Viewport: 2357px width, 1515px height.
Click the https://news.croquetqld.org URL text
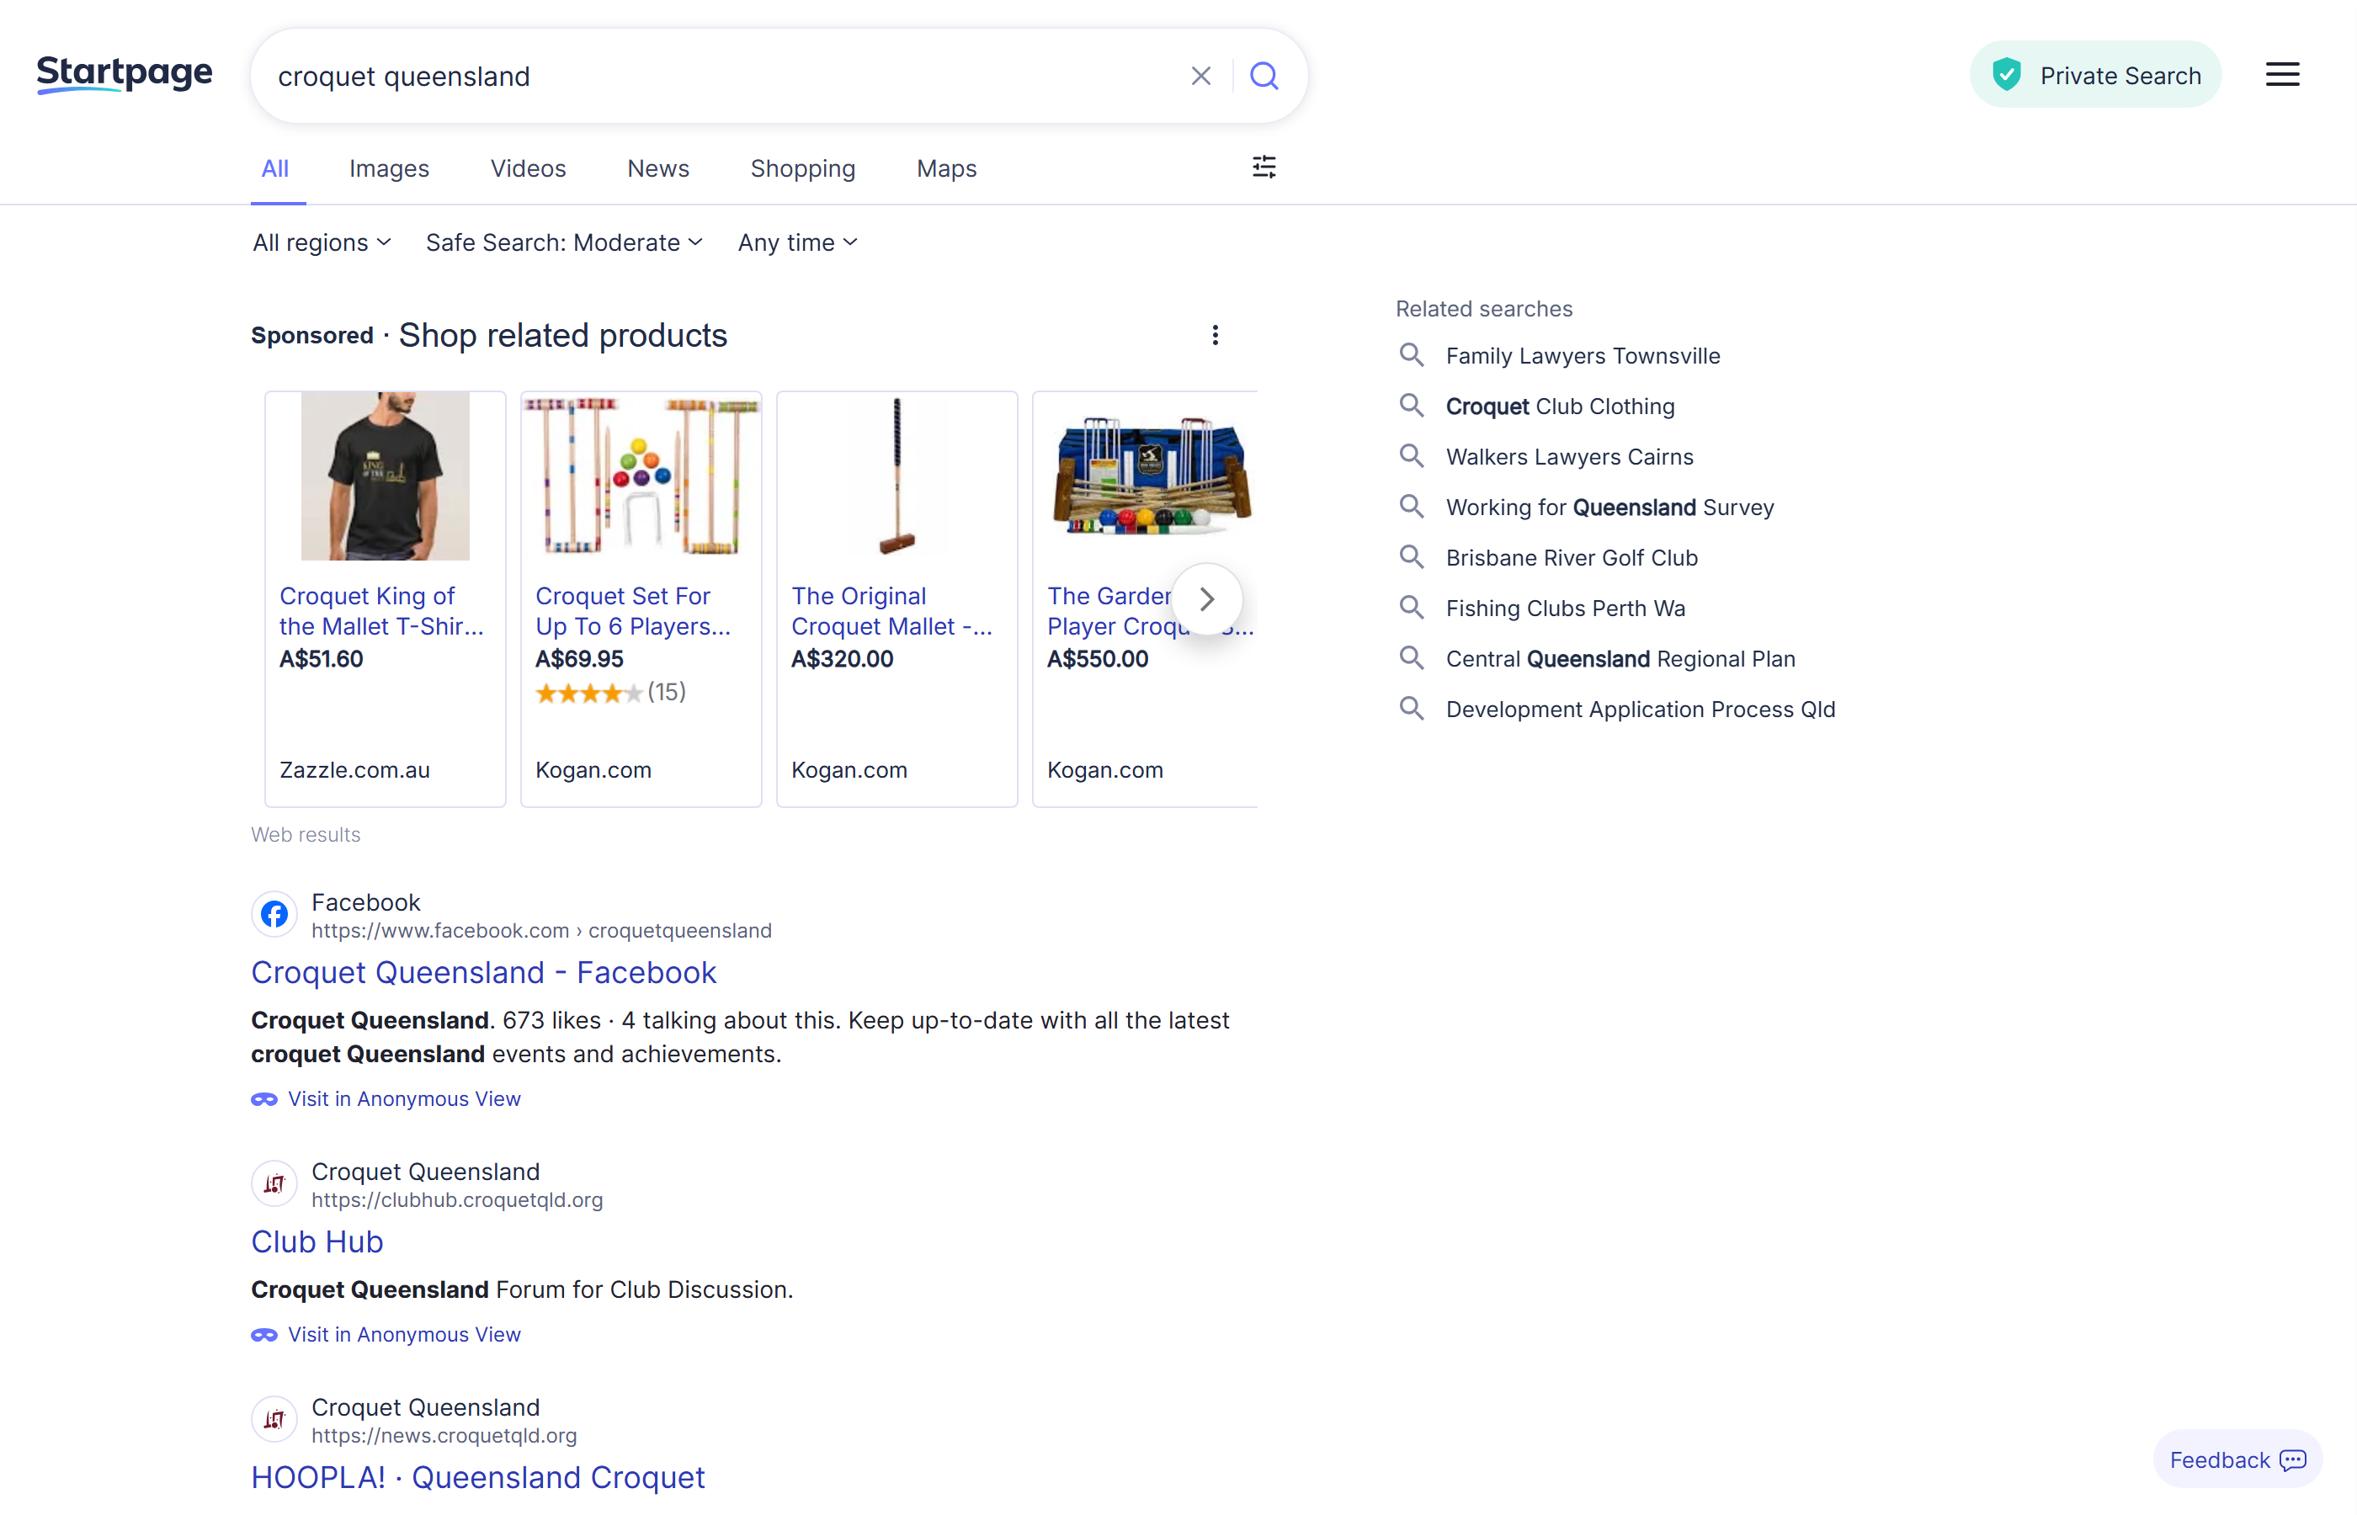pos(444,1436)
